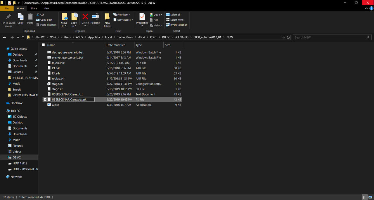Expand the New item dropdown
Viewport: 374px width, 200px height.
124,15
